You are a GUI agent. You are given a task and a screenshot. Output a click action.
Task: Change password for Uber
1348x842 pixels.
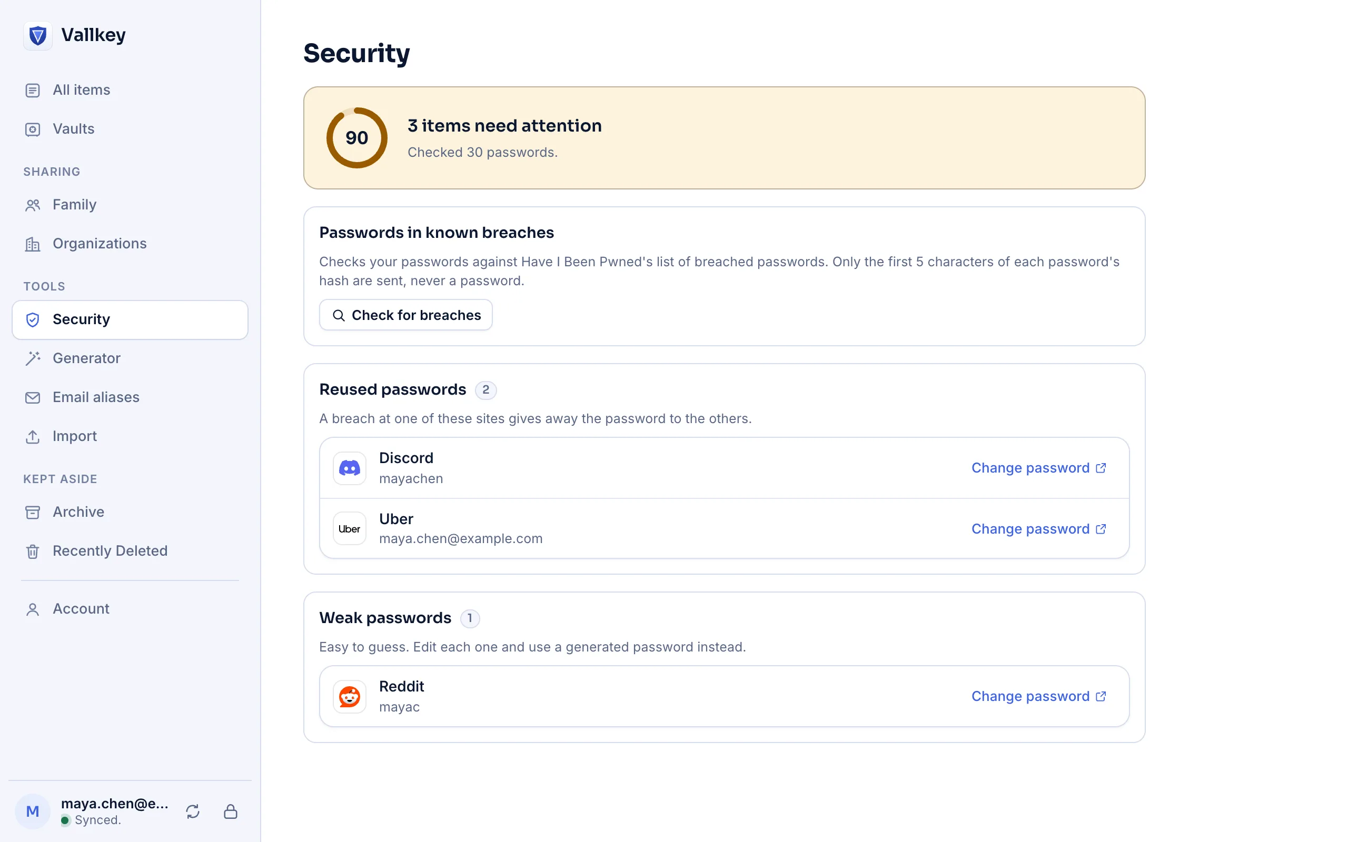coord(1039,529)
